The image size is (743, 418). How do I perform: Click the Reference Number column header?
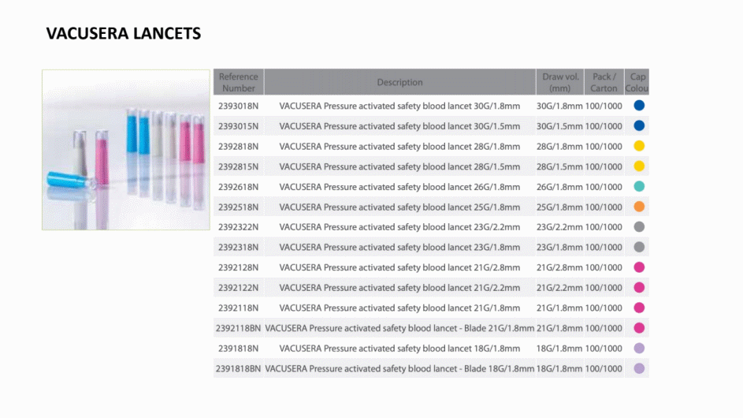[239, 82]
